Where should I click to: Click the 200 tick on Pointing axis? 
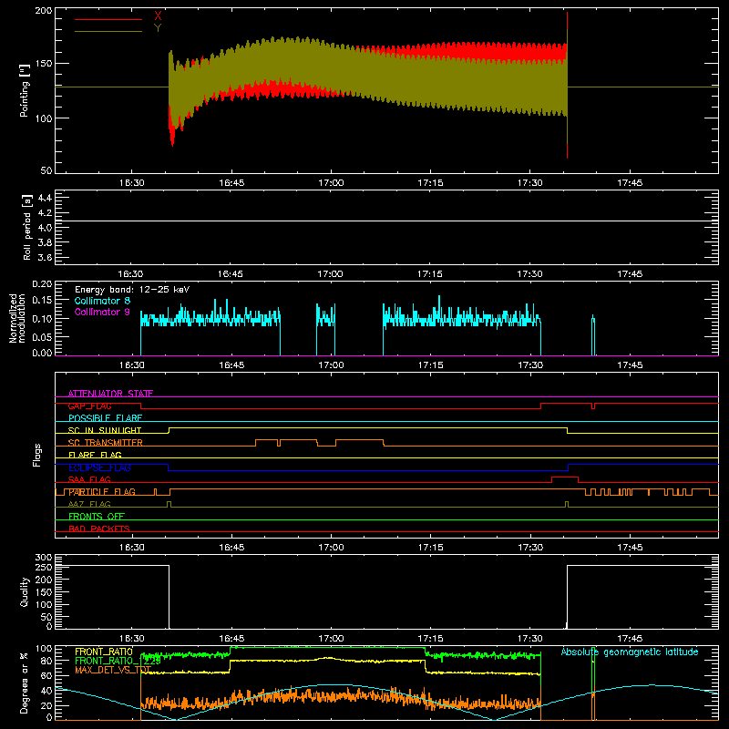point(43,10)
